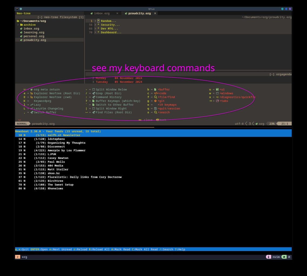Click the +git group icon
This screenshot has width=307, height=276.
(155, 101)
